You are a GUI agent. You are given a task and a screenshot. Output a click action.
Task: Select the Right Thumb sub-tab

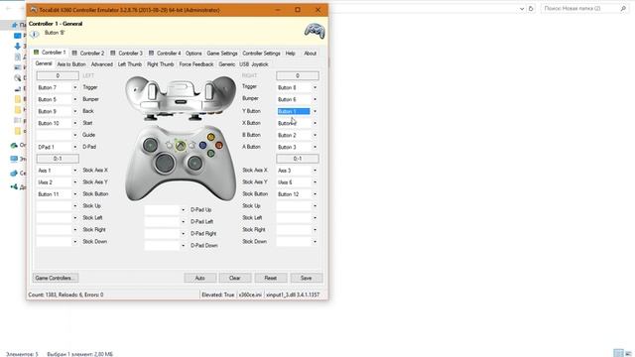(x=161, y=64)
